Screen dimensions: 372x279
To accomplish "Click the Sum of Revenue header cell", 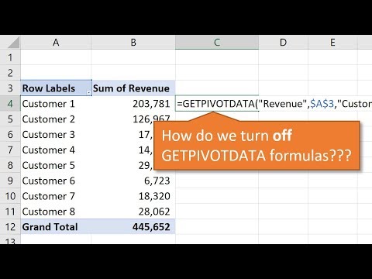I will pos(133,88).
